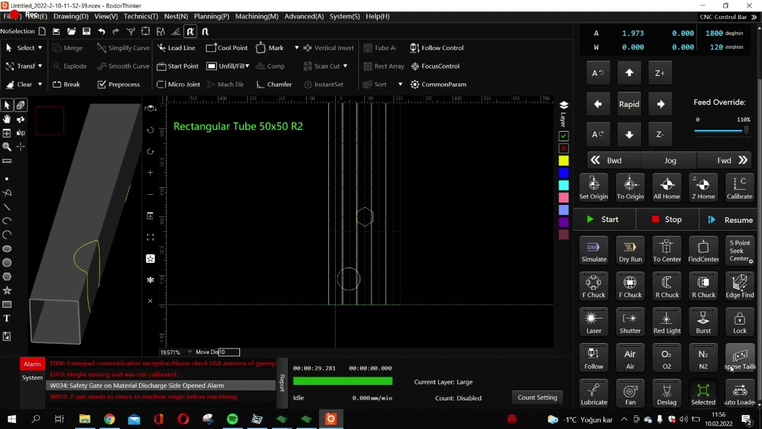
Task: Click the New document icon
Action: click(x=42, y=32)
